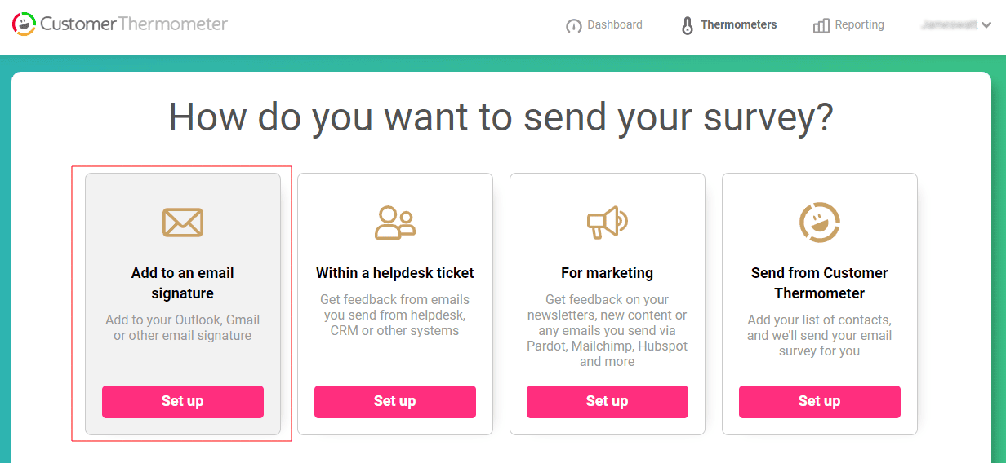Viewport: 1006px width, 463px height.
Task: Select the 'Within a helpdesk ticket' heading
Action: [x=395, y=273]
